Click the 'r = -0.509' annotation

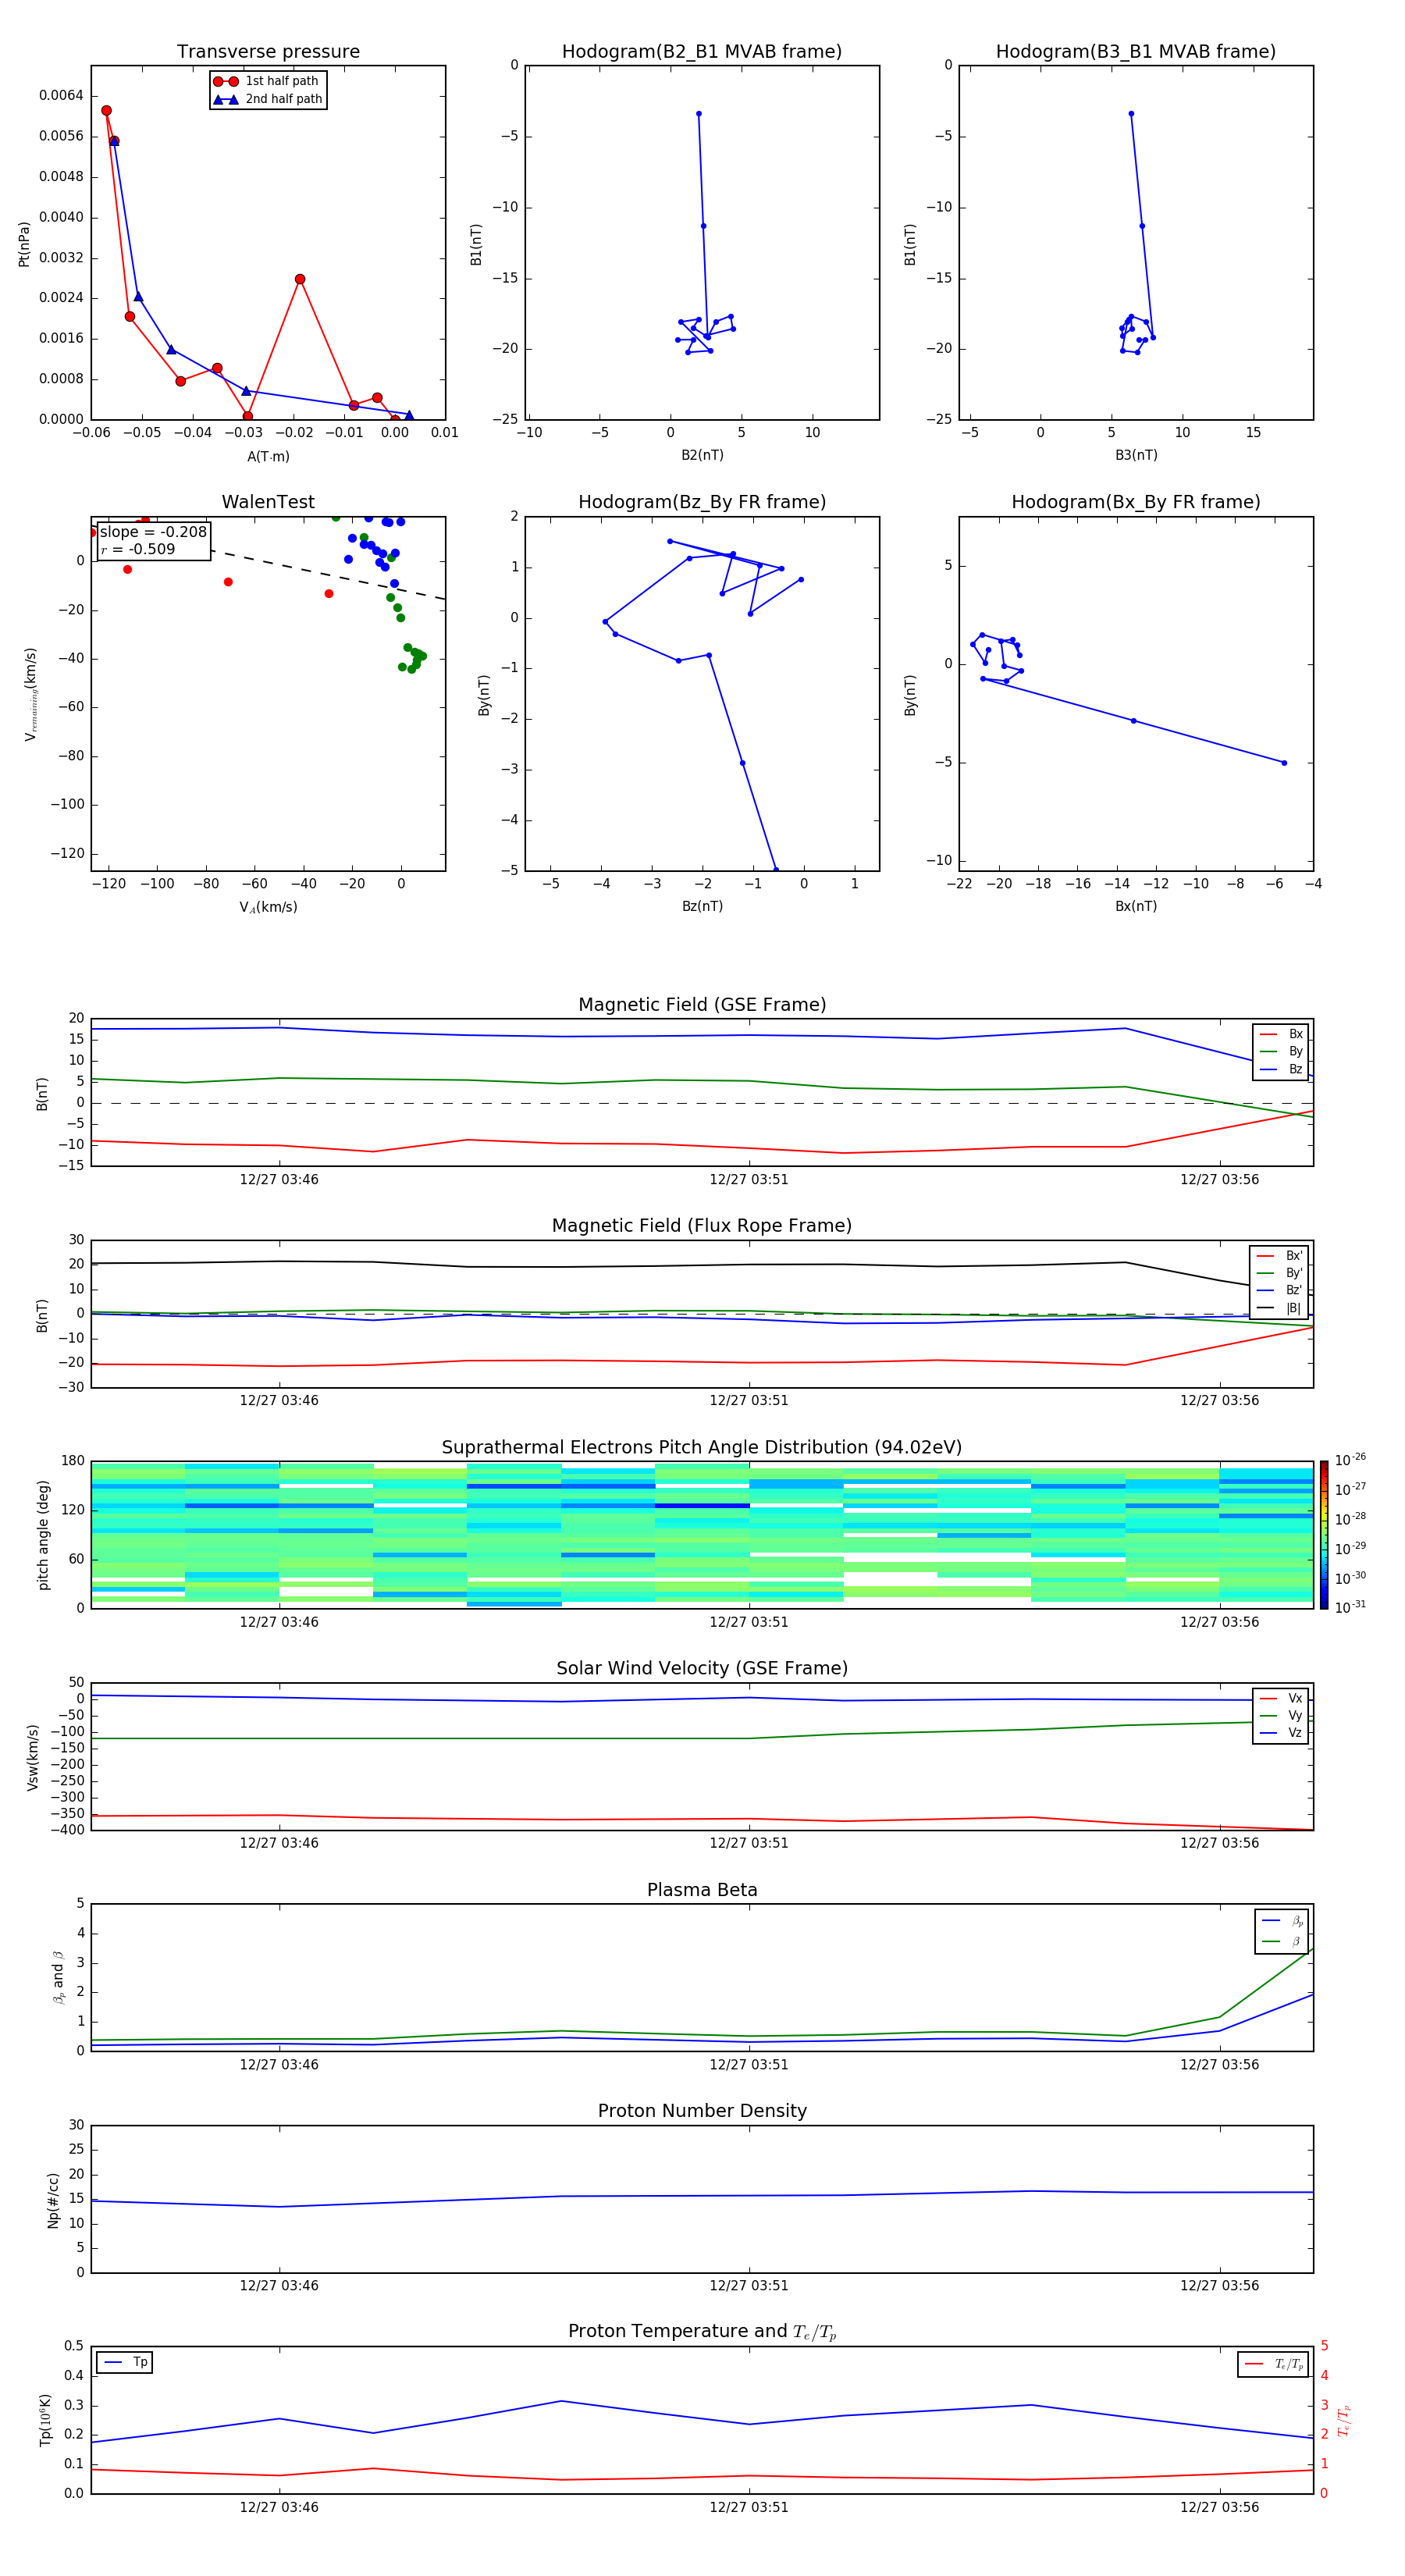coord(138,549)
